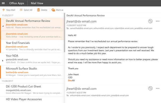Click the New Mail plus icon
Screen dimensions: 161x103
pos(4,10)
